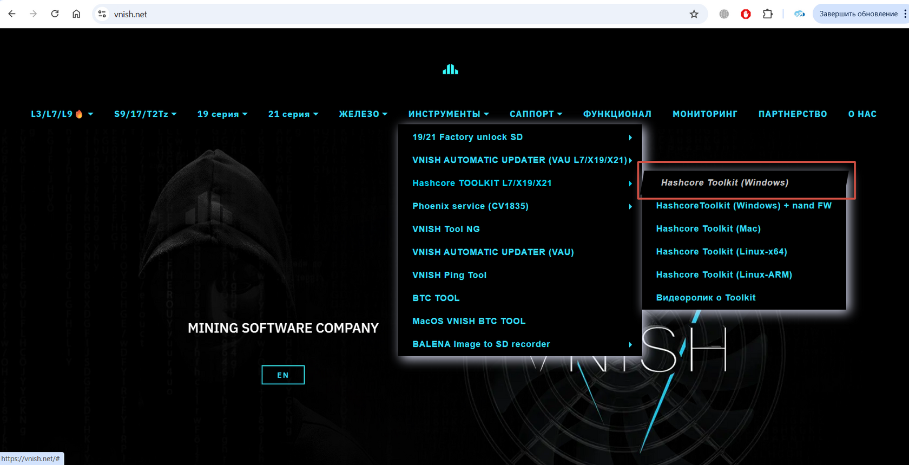The width and height of the screenshot is (909, 465).
Task: Open VNISH Tool NG menu entry
Action: point(520,230)
